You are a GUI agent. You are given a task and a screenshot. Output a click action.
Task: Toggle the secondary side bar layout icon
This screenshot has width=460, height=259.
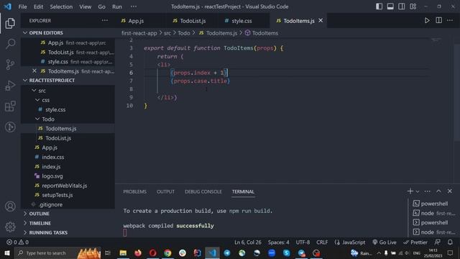pos(401,6)
